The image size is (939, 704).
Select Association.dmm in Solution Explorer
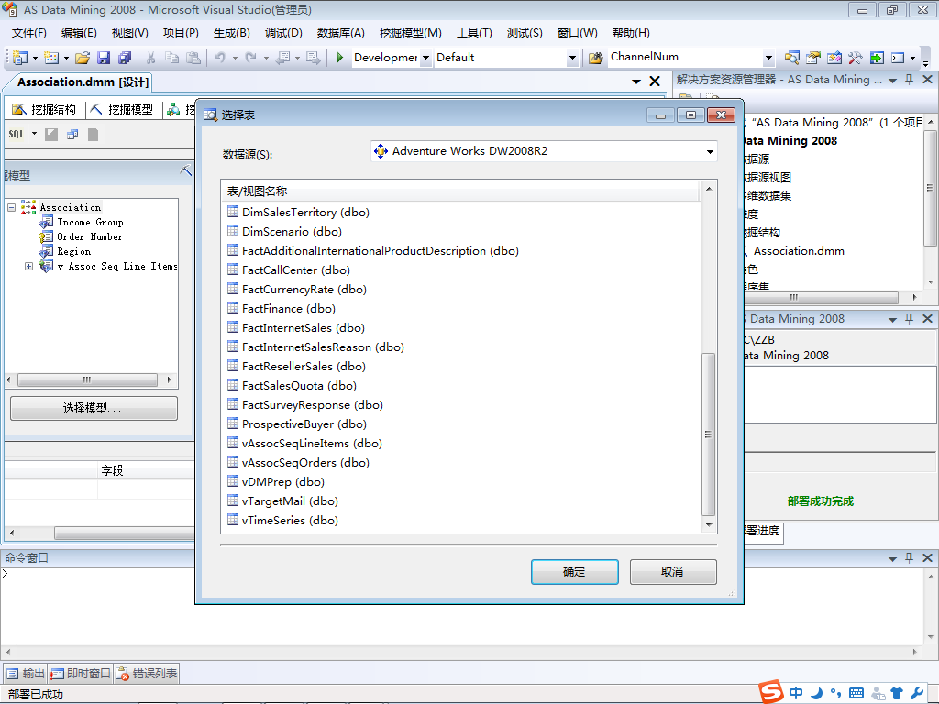coord(799,251)
